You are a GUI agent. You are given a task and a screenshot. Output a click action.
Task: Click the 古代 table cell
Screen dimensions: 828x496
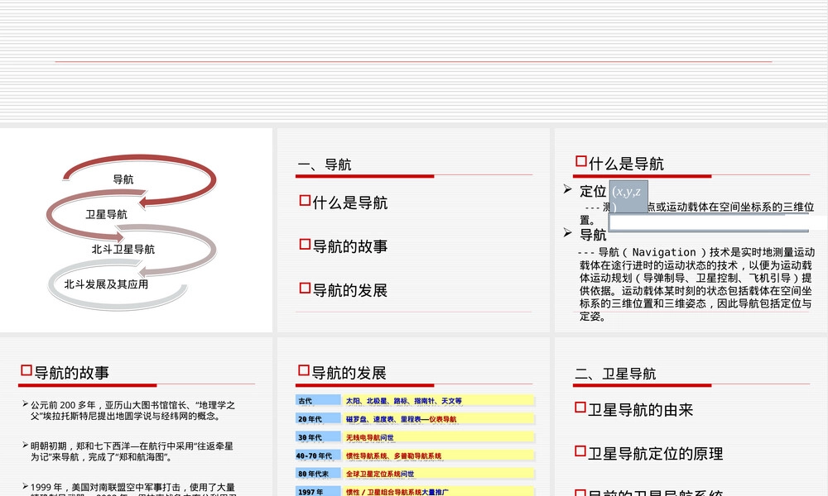coord(318,401)
